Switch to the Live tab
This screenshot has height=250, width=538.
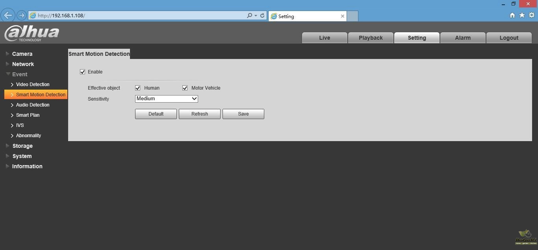pos(325,38)
